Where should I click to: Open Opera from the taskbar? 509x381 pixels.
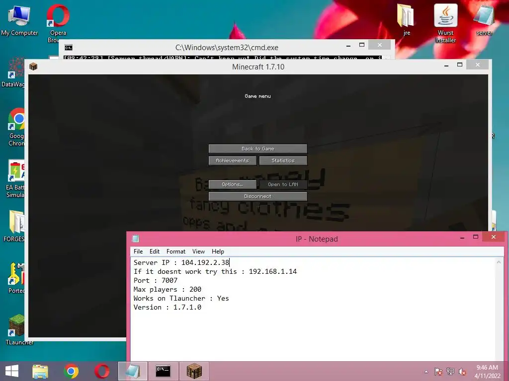tap(101, 371)
